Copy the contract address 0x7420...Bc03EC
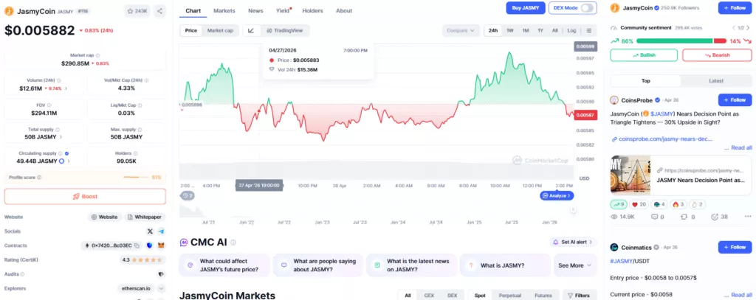The height and width of the screenshot is (300, 756). [x=137, y=245]
